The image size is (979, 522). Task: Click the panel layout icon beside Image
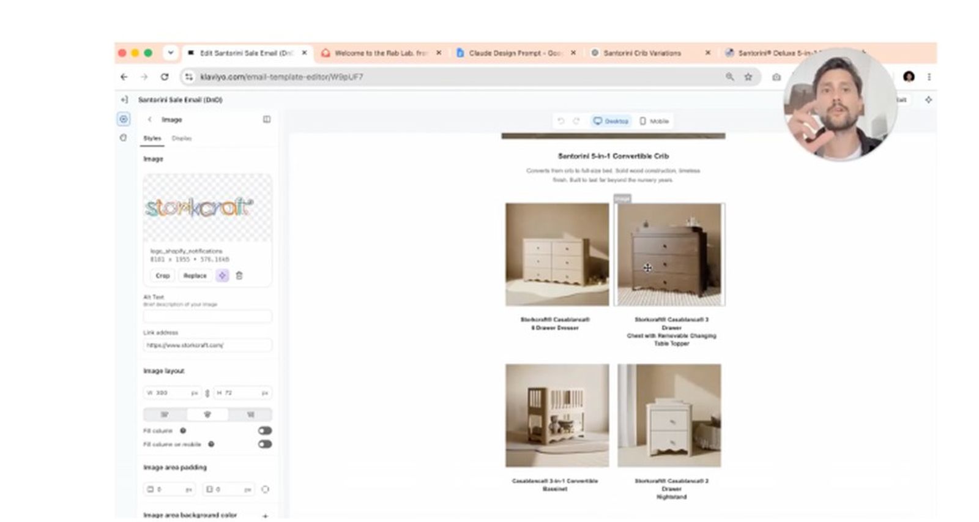[267, 119]
